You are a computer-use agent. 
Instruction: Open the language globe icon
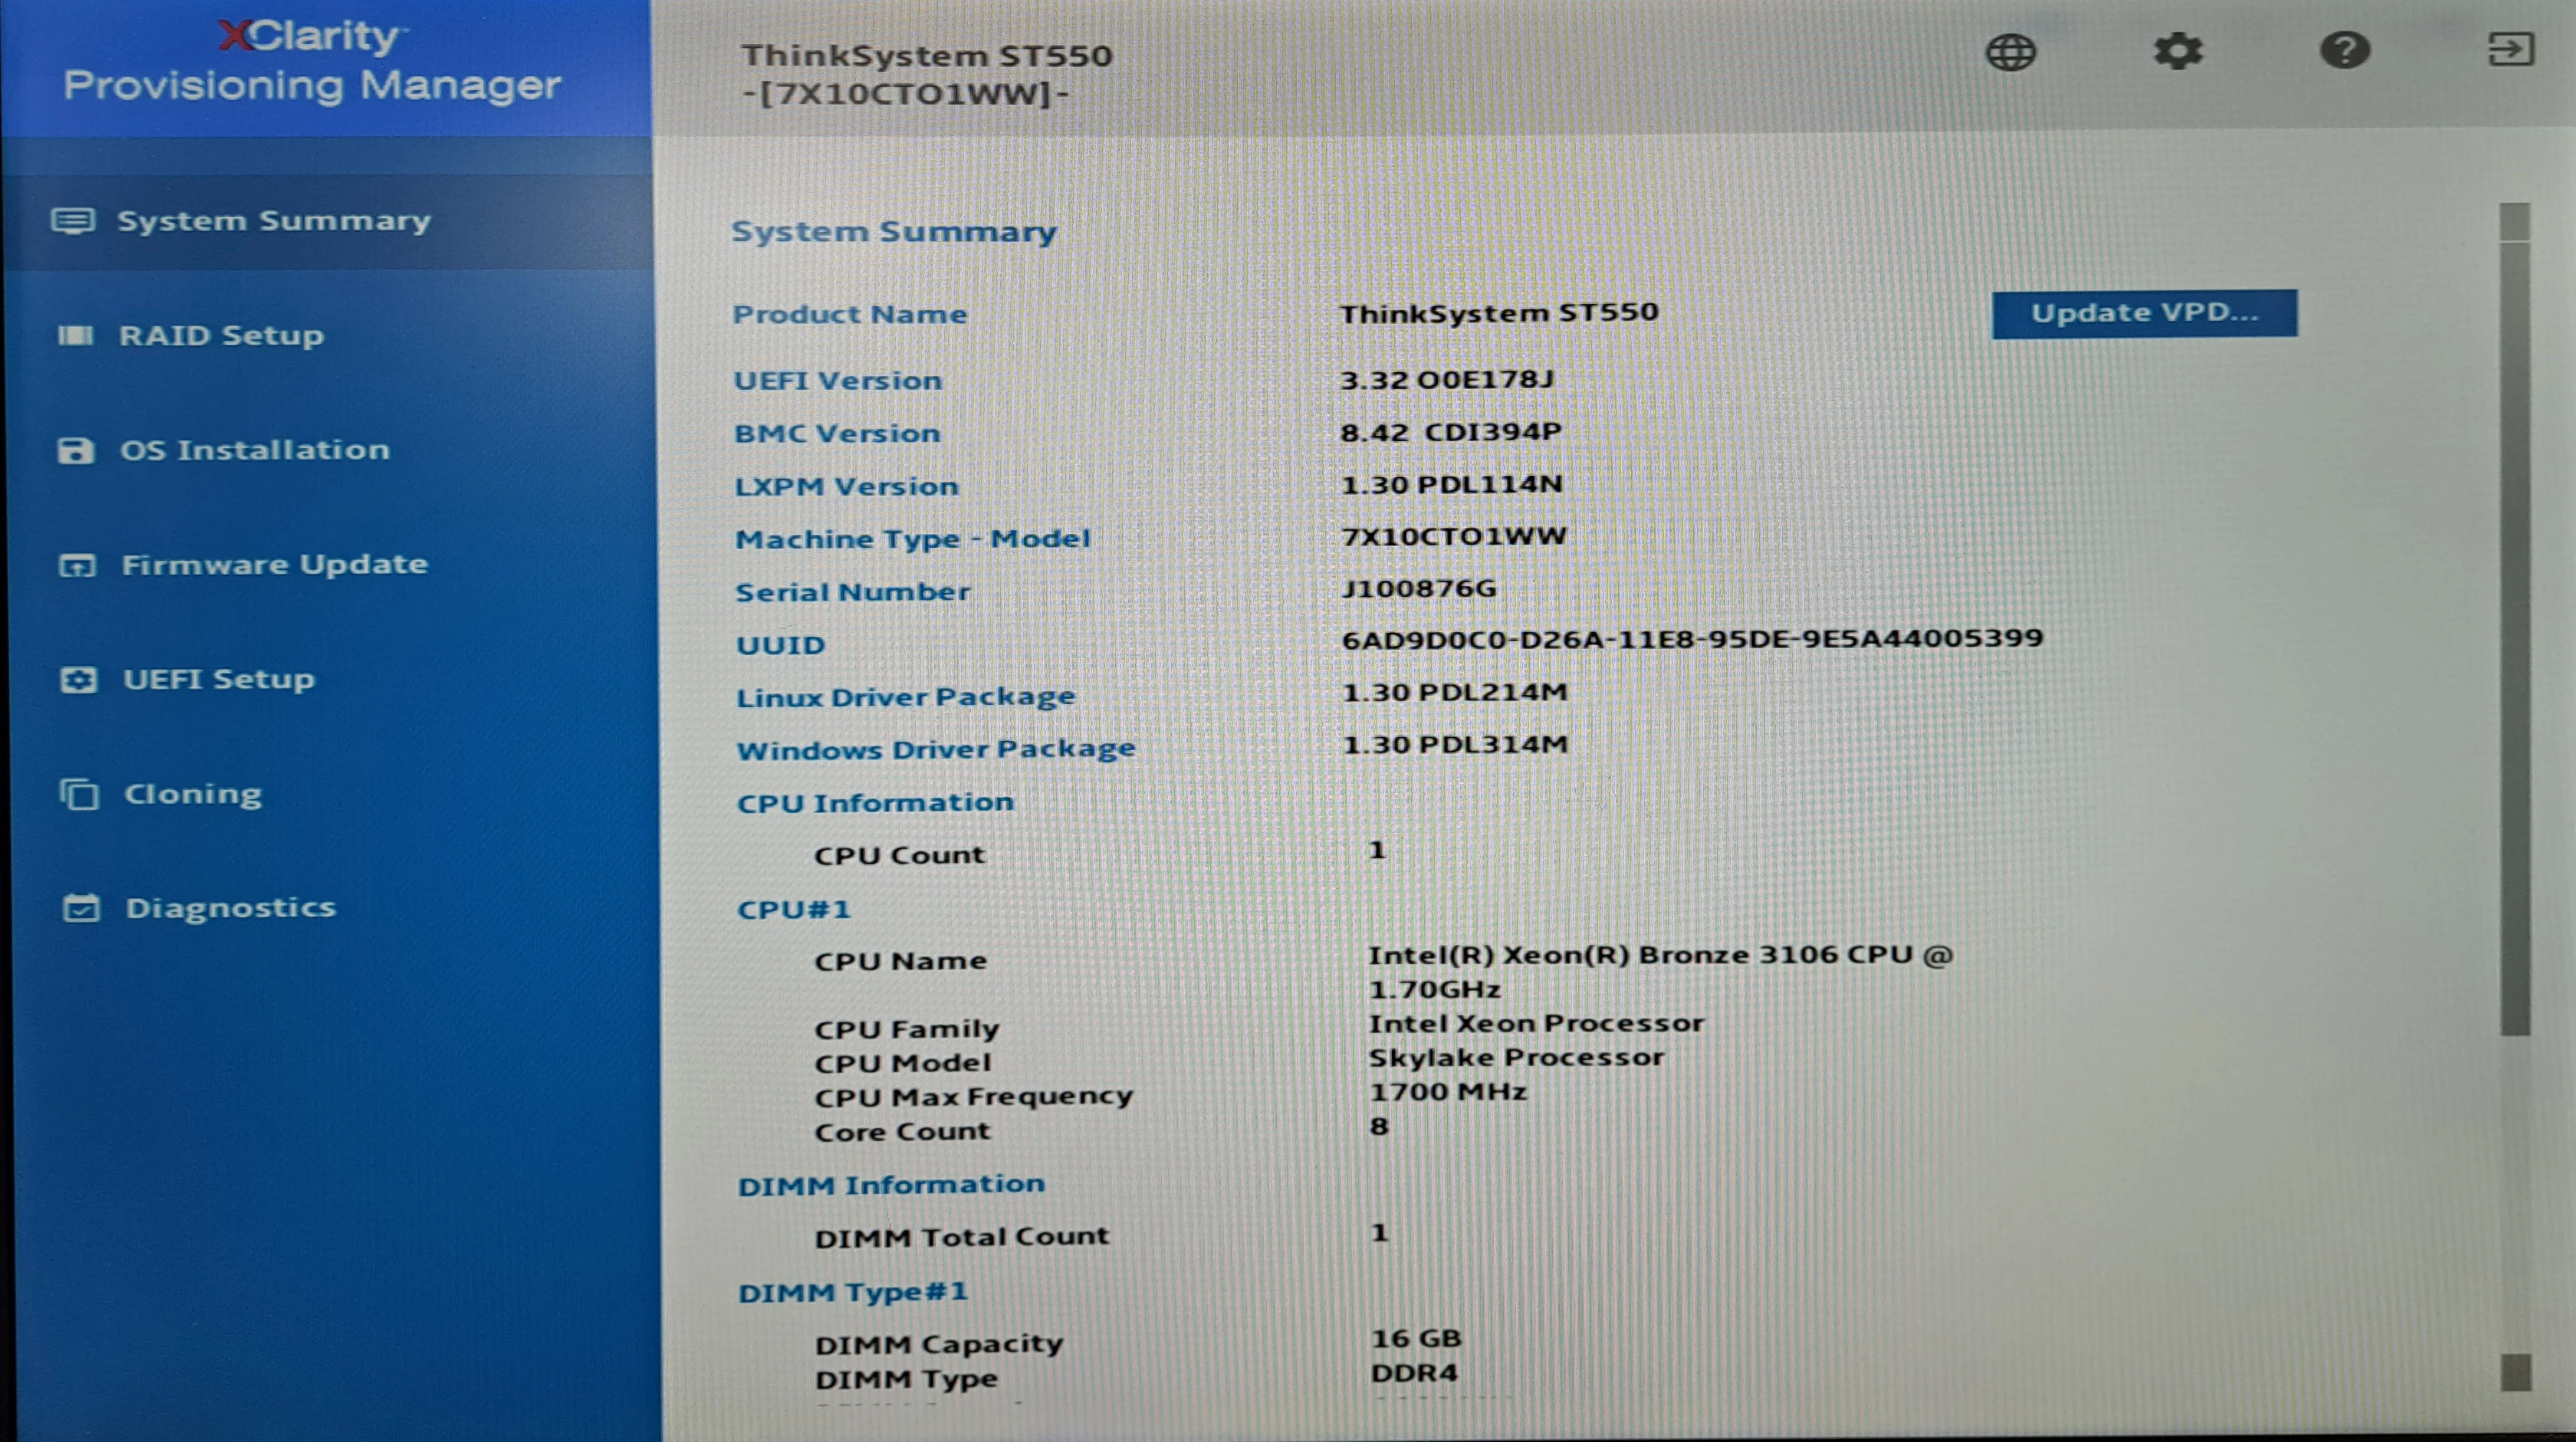click(2010, 52)
